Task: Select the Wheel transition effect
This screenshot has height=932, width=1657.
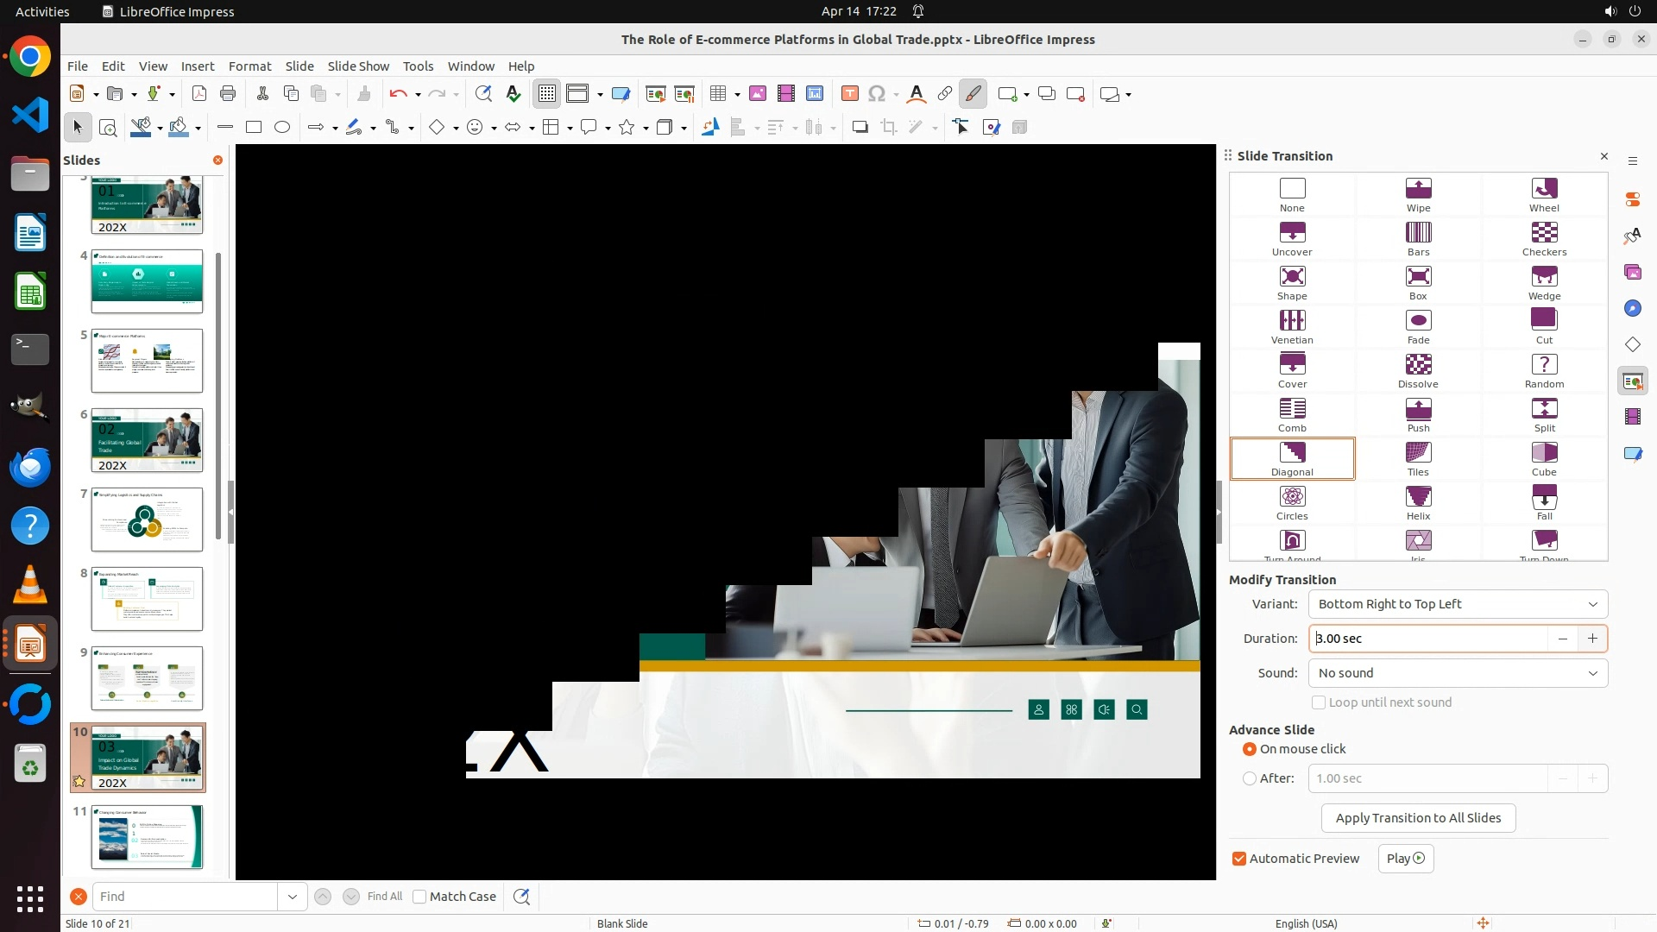Action: (x=1544, y=194)
